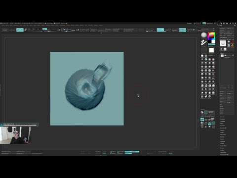The width and height of the screenshot is (237, 178).
Task: Click the Save As button in Tool panel
Action: click(231, 28)
